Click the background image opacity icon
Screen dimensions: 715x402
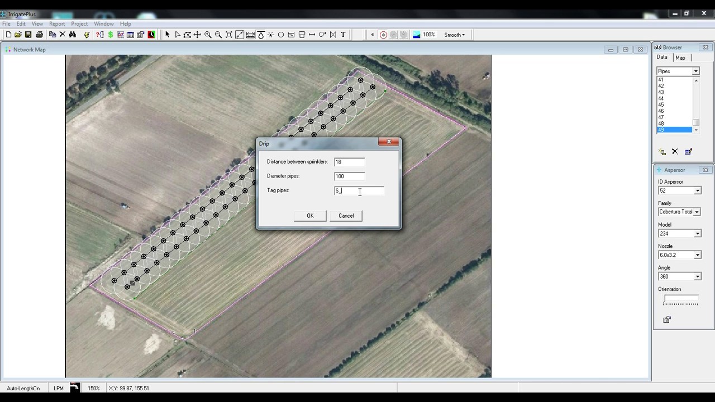417,35
